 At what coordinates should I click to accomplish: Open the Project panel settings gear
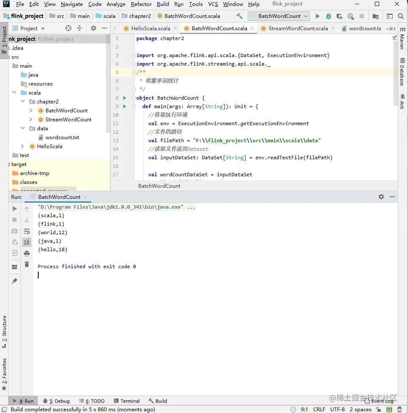93,28
